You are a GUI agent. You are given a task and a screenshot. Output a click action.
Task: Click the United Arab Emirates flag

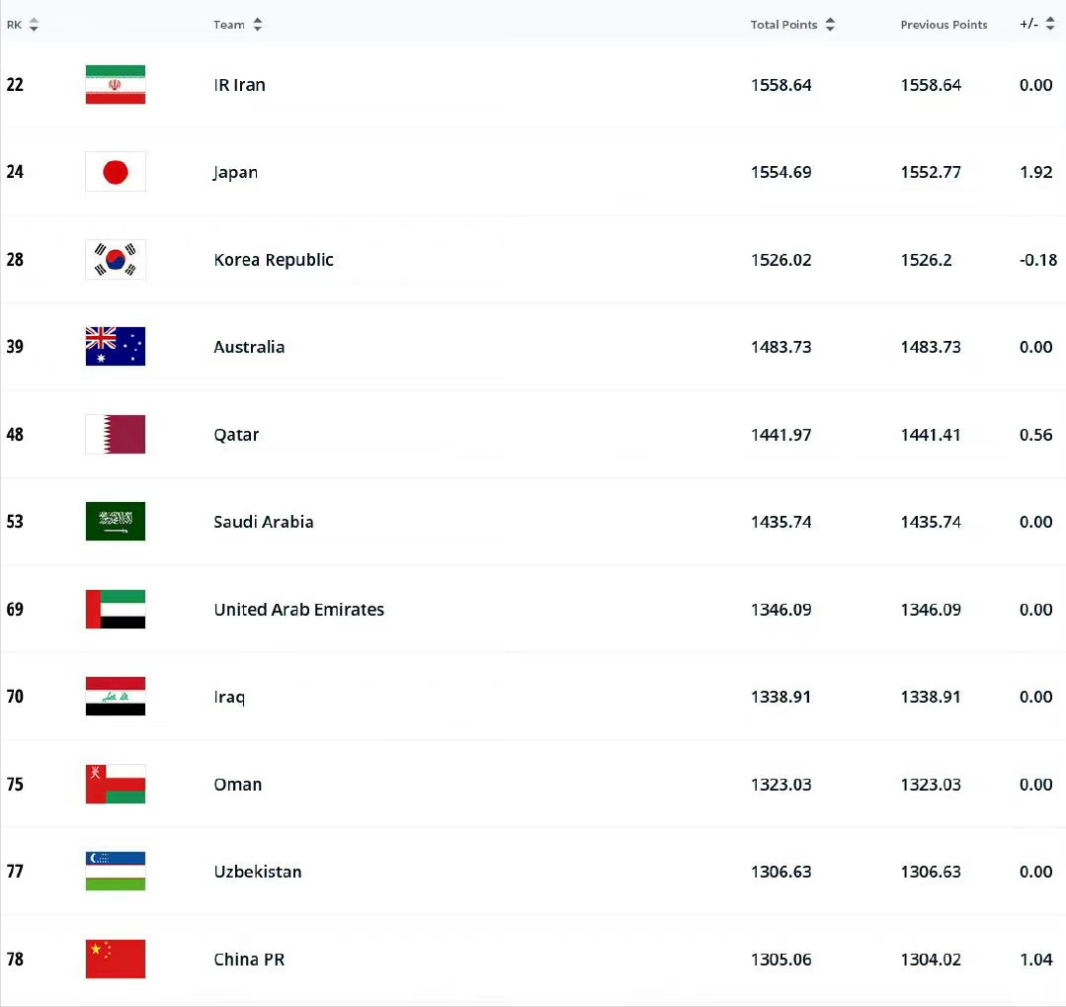[116, 610]
